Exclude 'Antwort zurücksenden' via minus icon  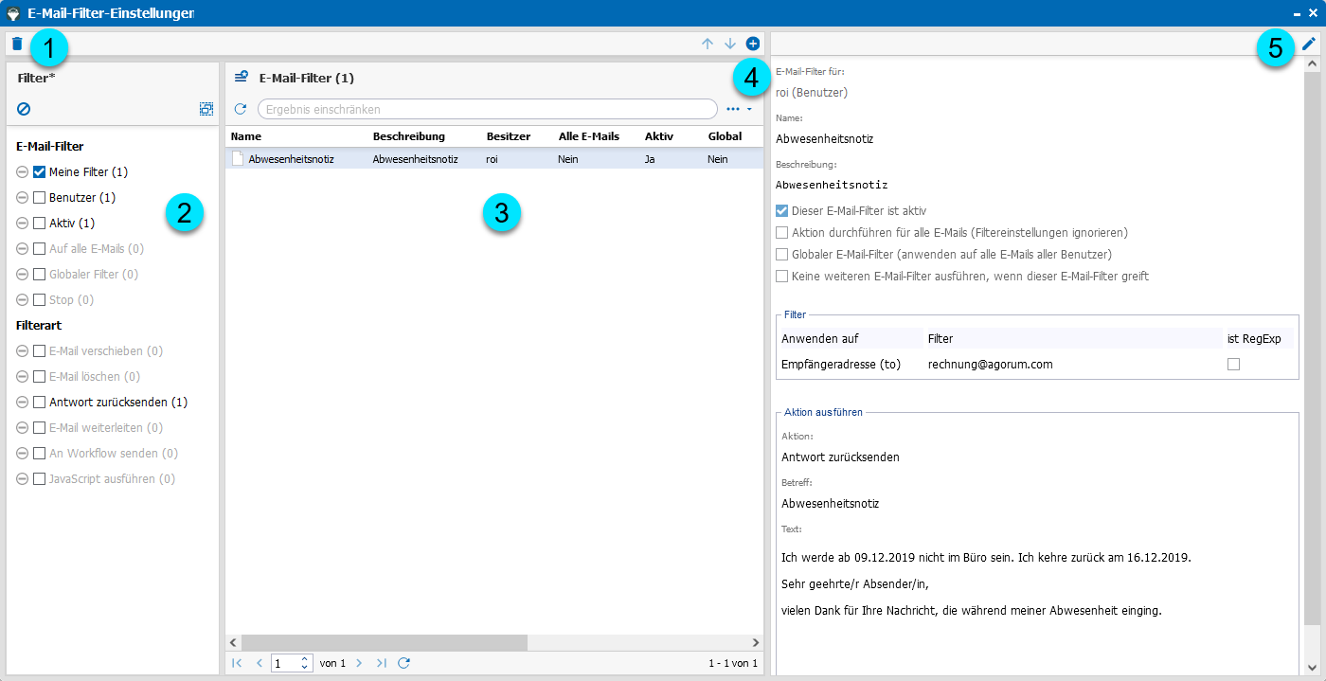pos(23,403)
